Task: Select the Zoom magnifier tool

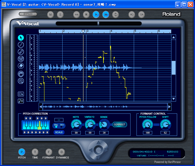Action: click(x=21, y=81)
